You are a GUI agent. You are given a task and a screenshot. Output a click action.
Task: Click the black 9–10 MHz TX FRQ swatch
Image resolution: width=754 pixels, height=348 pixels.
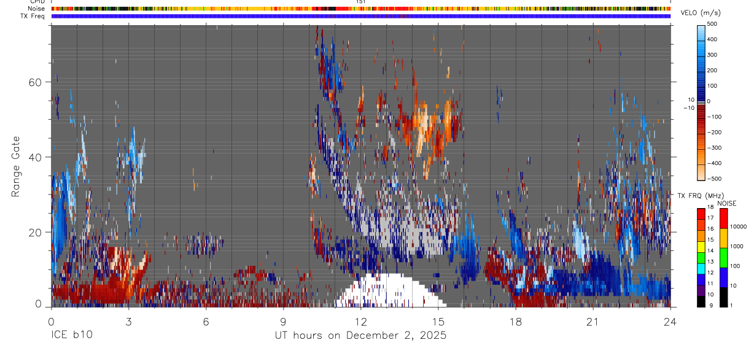pos(701,301)
